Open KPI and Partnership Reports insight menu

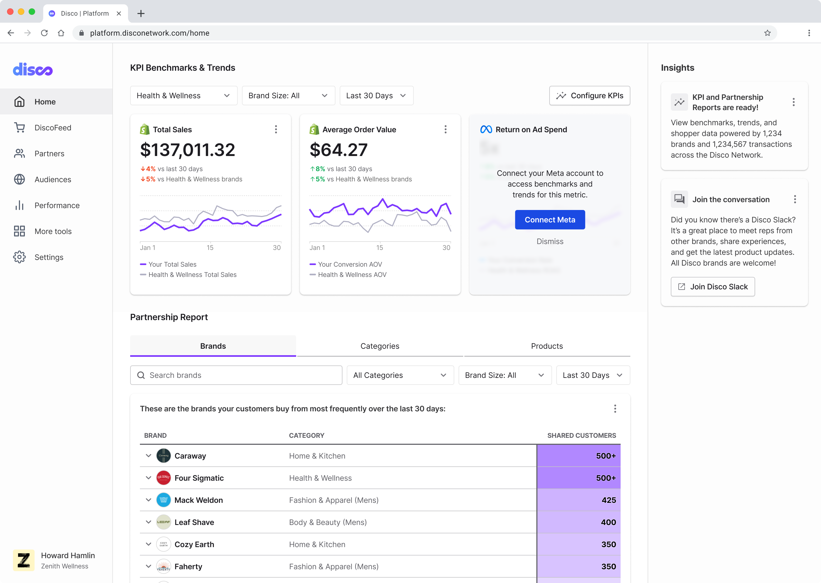[794, 102]
